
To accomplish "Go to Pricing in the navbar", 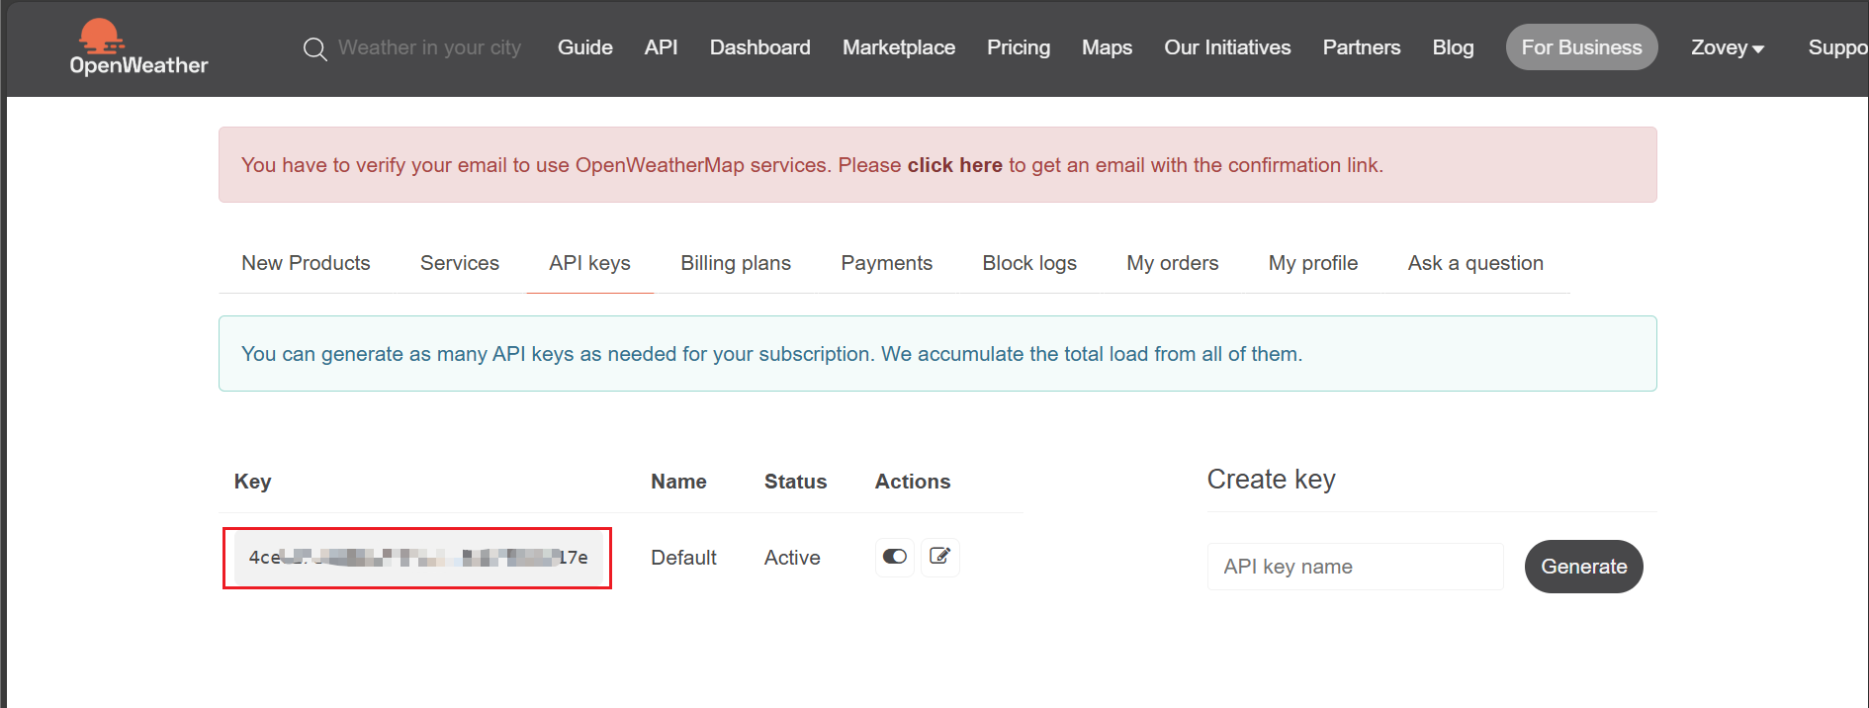I will click(1018, 47).
